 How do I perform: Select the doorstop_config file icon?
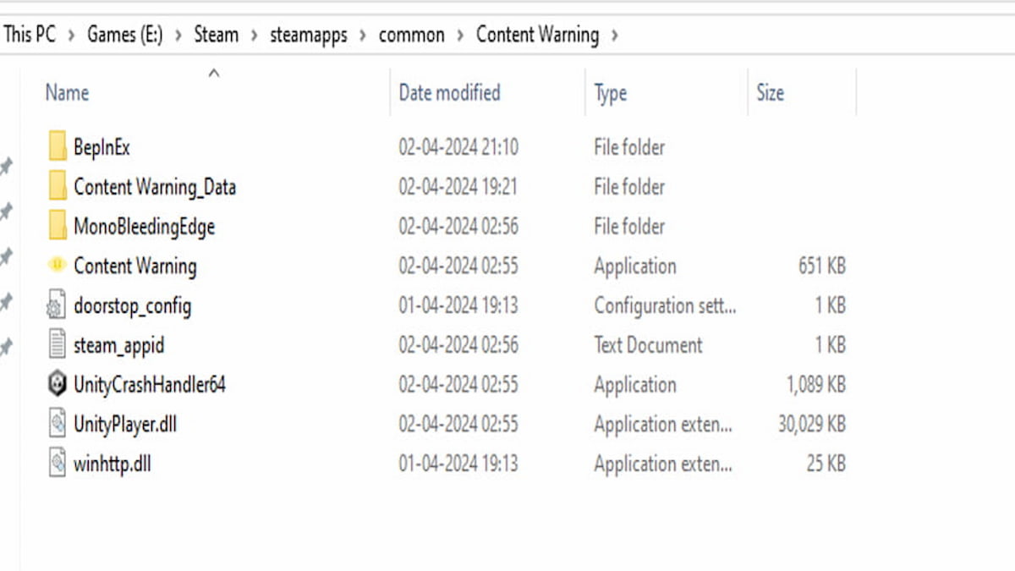click(57, 305)
